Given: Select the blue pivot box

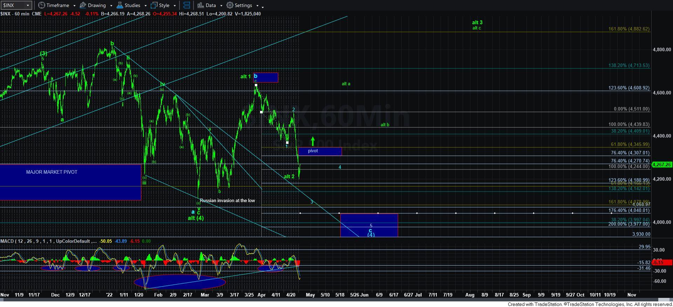Looking at the screenshot, I should pos(320,151).
